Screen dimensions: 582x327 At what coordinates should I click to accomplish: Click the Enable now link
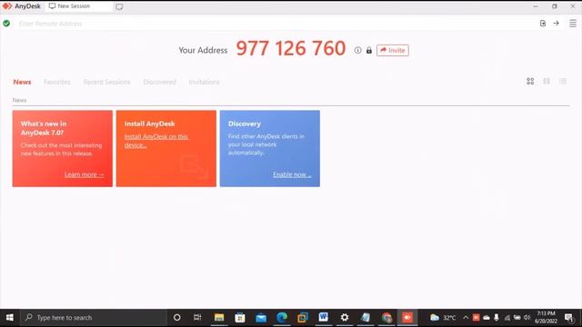tap(292, 174)
